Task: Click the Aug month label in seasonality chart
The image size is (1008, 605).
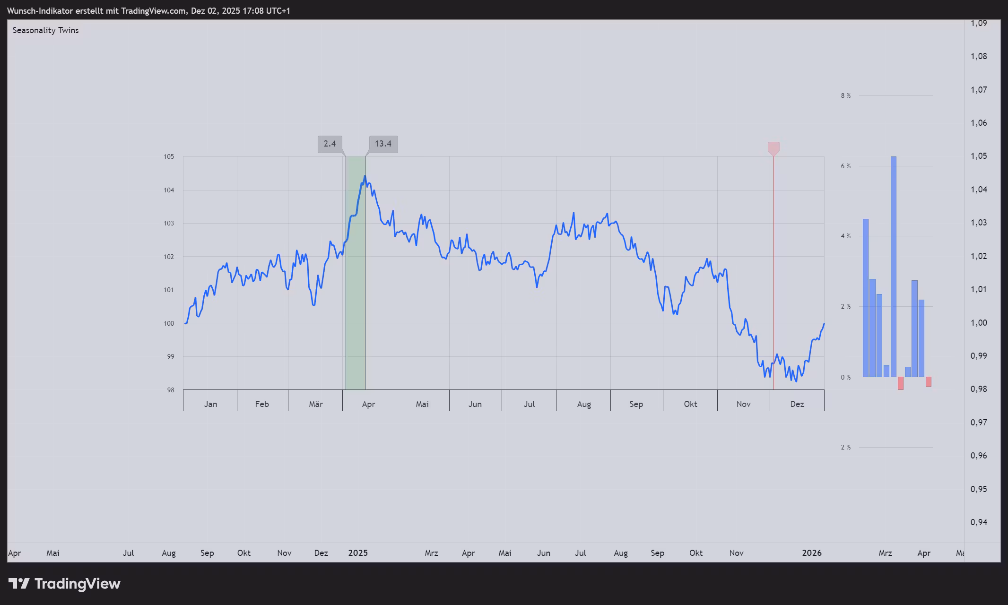Action: tap(584, 404)
